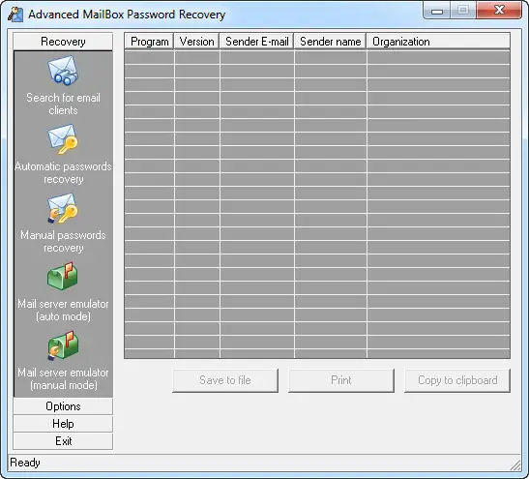The image size is (529, 479).
Task: Select the Manual passwords recovery icon
Action: (x=63, y=208)
